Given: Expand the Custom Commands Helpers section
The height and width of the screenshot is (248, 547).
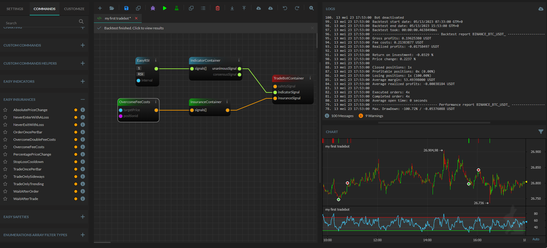Looking at the screenshot, I should tap(83, 63).
